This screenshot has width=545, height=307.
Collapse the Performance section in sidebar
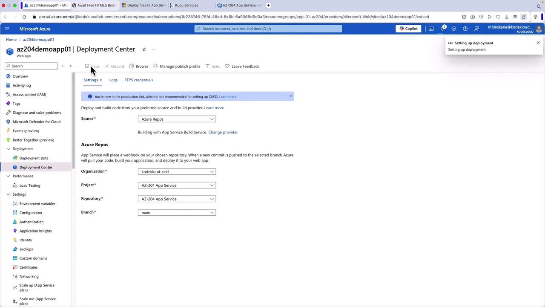pyautogui.click(x=8, y=176)
